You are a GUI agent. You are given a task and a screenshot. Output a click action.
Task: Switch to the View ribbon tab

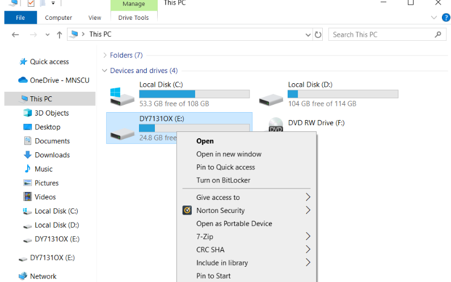pyautogui.click(x=95, y=18)
